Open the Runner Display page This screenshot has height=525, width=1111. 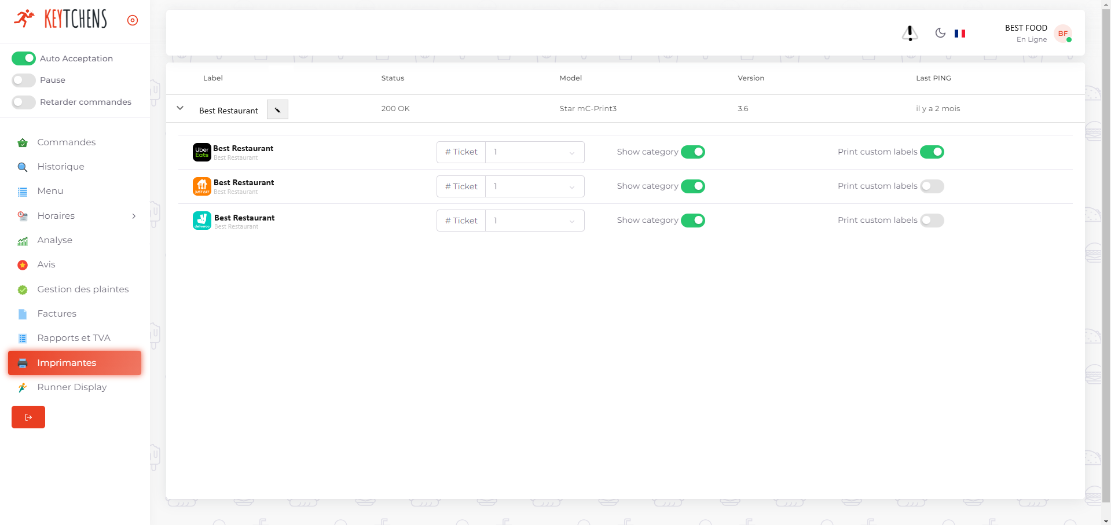(72, 387)
